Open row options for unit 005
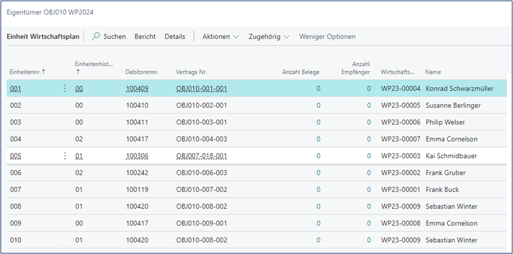Viewport: 513px width, 254px height. click(x=65, y=156)
